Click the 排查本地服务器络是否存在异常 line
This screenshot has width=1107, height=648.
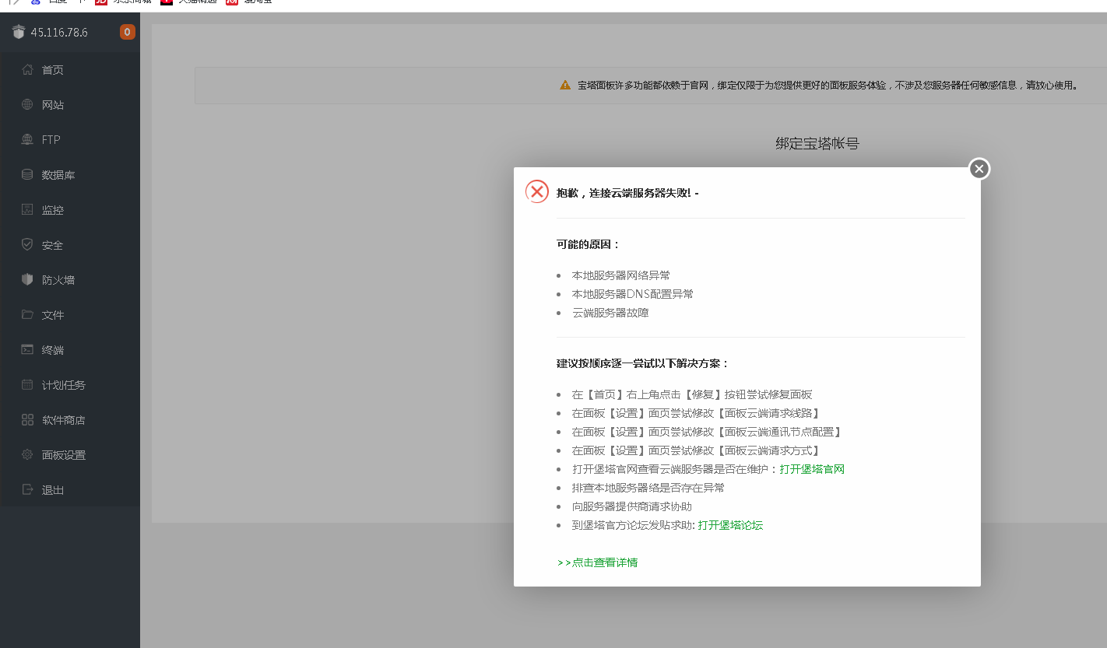648,488
